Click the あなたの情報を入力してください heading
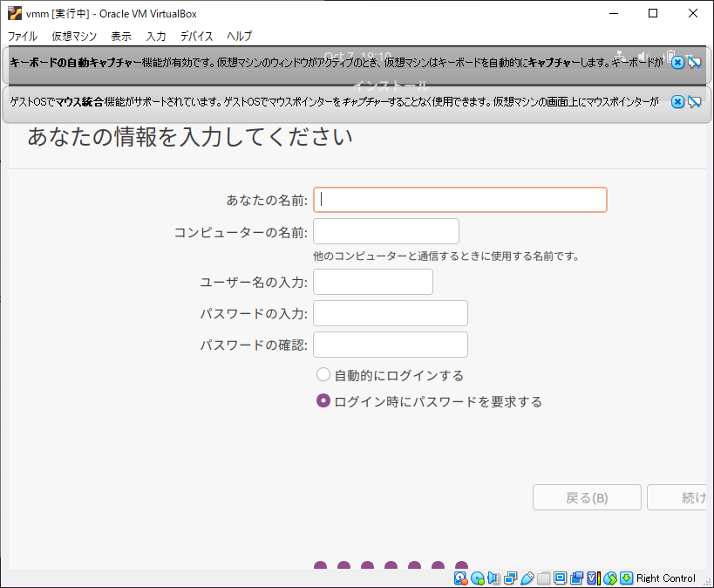The width and height of the screenshot is (714, 588). click(x=190, y=137)
